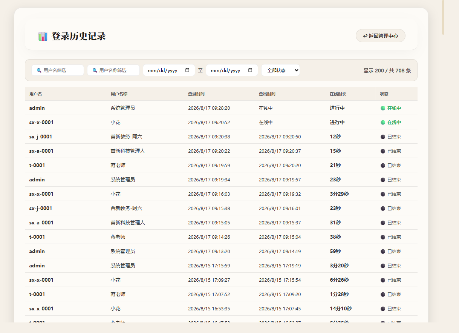This screenshot has height=333, width=459.
Task: Click 首新科技管理人 in 09:20:22 row
Action: (128, 151)
